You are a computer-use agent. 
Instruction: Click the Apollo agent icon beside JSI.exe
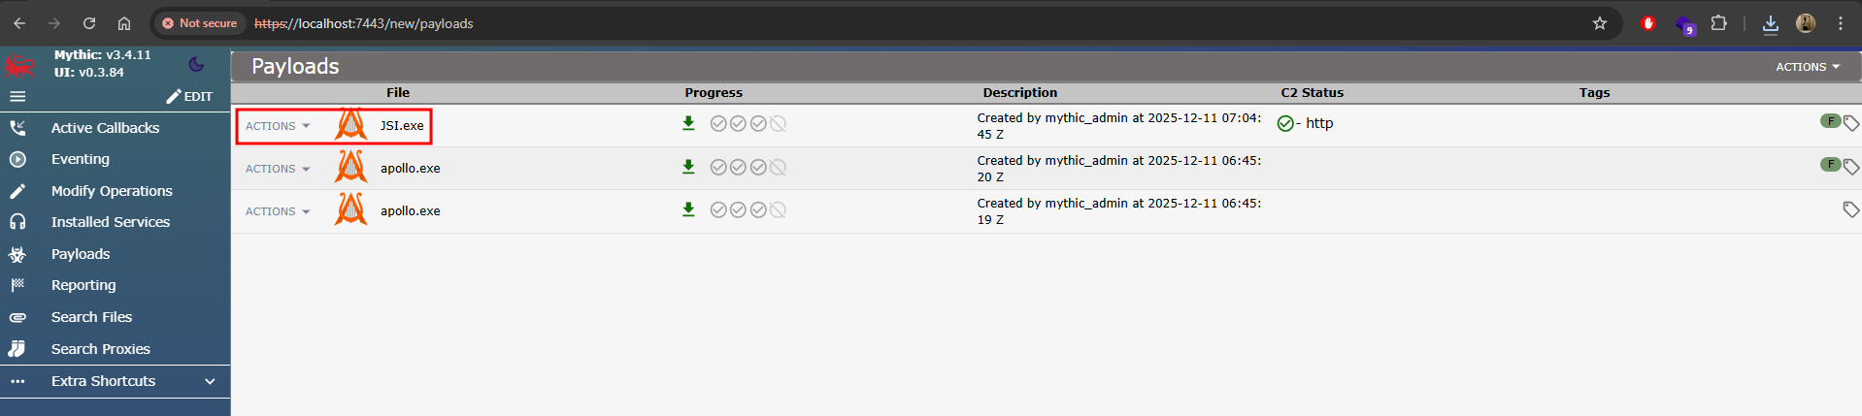click(x=350, y=125)
